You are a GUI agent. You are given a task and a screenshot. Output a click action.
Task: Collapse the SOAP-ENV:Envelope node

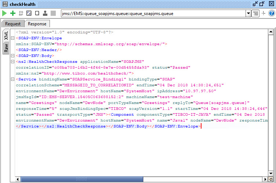(x=13, y=38)
